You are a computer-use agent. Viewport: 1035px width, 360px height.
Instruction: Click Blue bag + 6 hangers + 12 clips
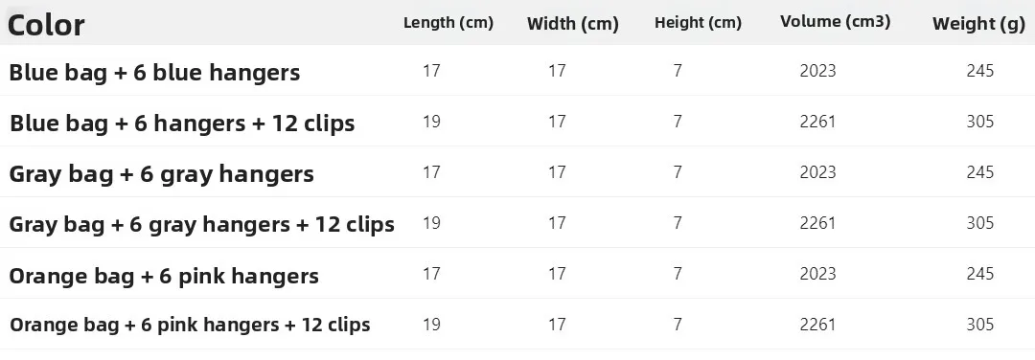point(182,124)
